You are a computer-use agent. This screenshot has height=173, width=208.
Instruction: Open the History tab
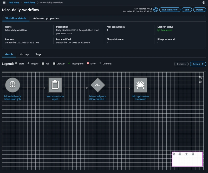pos(24,54)
